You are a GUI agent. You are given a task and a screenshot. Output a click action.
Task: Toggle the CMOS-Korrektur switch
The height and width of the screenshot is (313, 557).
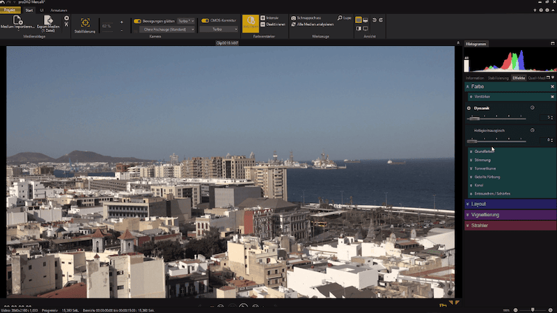point(205,21)
